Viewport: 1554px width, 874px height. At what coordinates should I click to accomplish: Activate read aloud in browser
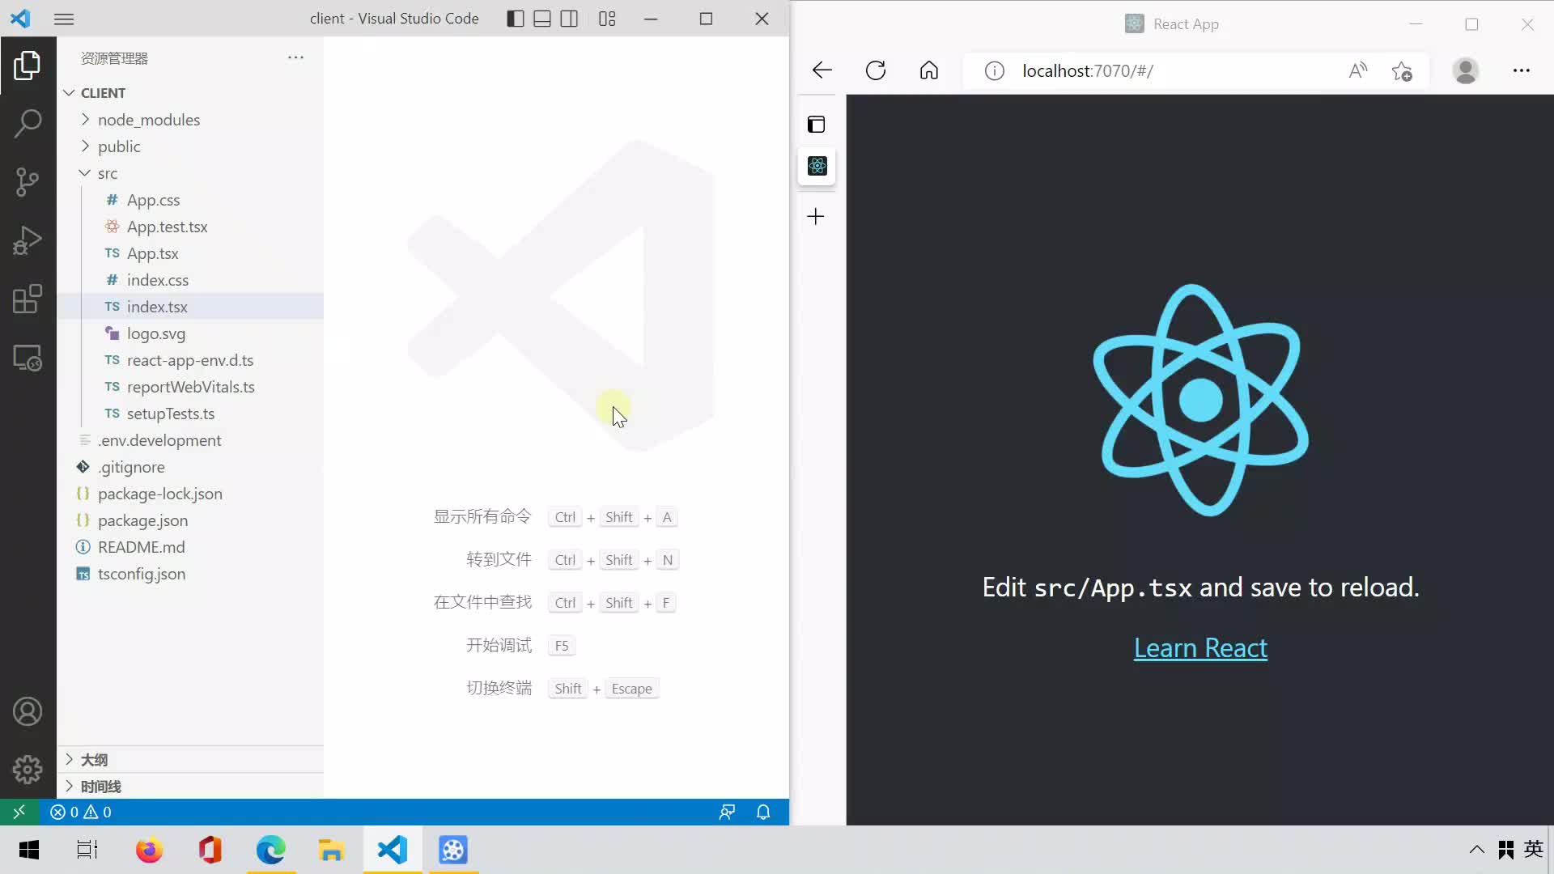click(x=1358, y=71)
